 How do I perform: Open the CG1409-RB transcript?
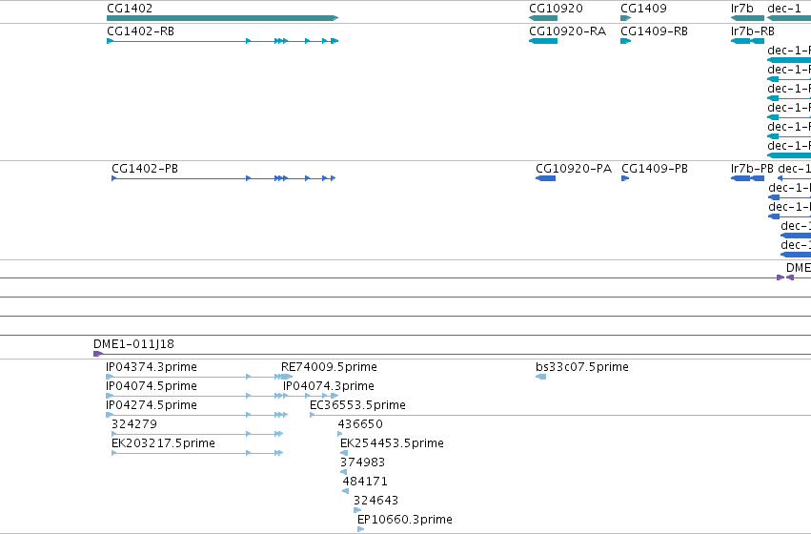(x=626, y=41)
